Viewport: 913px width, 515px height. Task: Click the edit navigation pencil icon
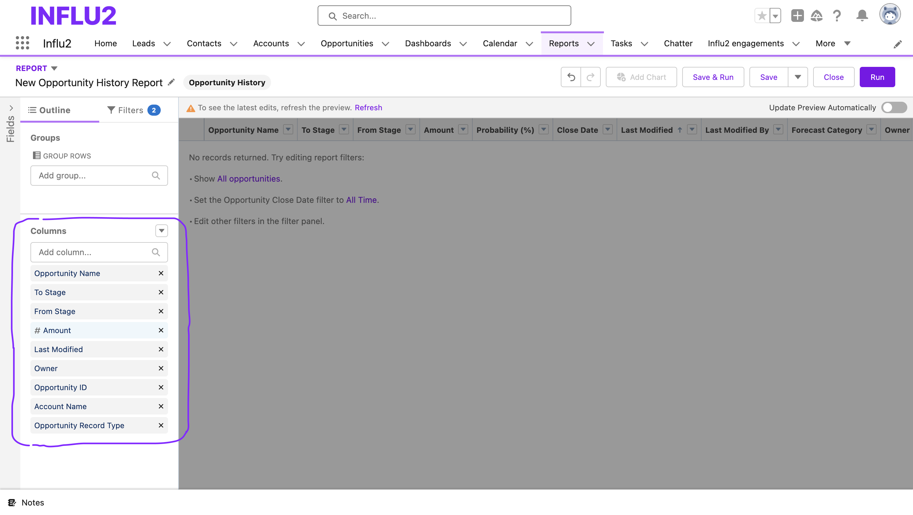point(898,44)
